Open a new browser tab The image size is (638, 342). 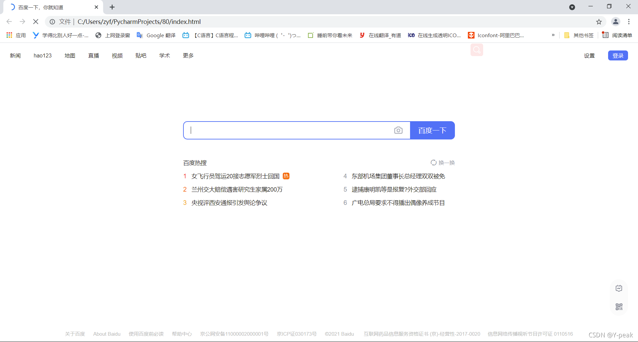point(112,7)
